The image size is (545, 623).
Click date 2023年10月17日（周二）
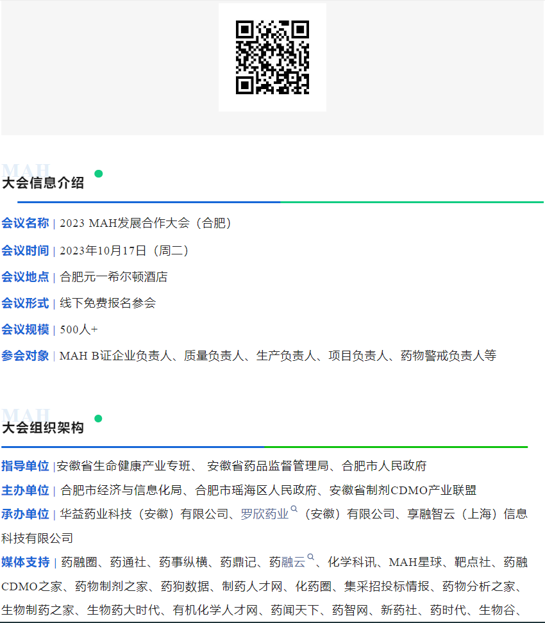124,251
